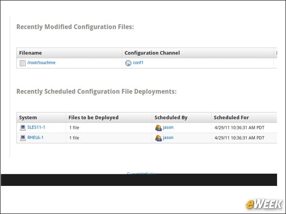
Task: Click the file icon beside /root/touchme
Action: pos(23,63)
